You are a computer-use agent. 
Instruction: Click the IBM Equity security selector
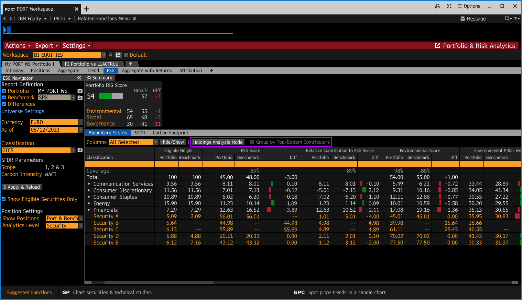32,19
